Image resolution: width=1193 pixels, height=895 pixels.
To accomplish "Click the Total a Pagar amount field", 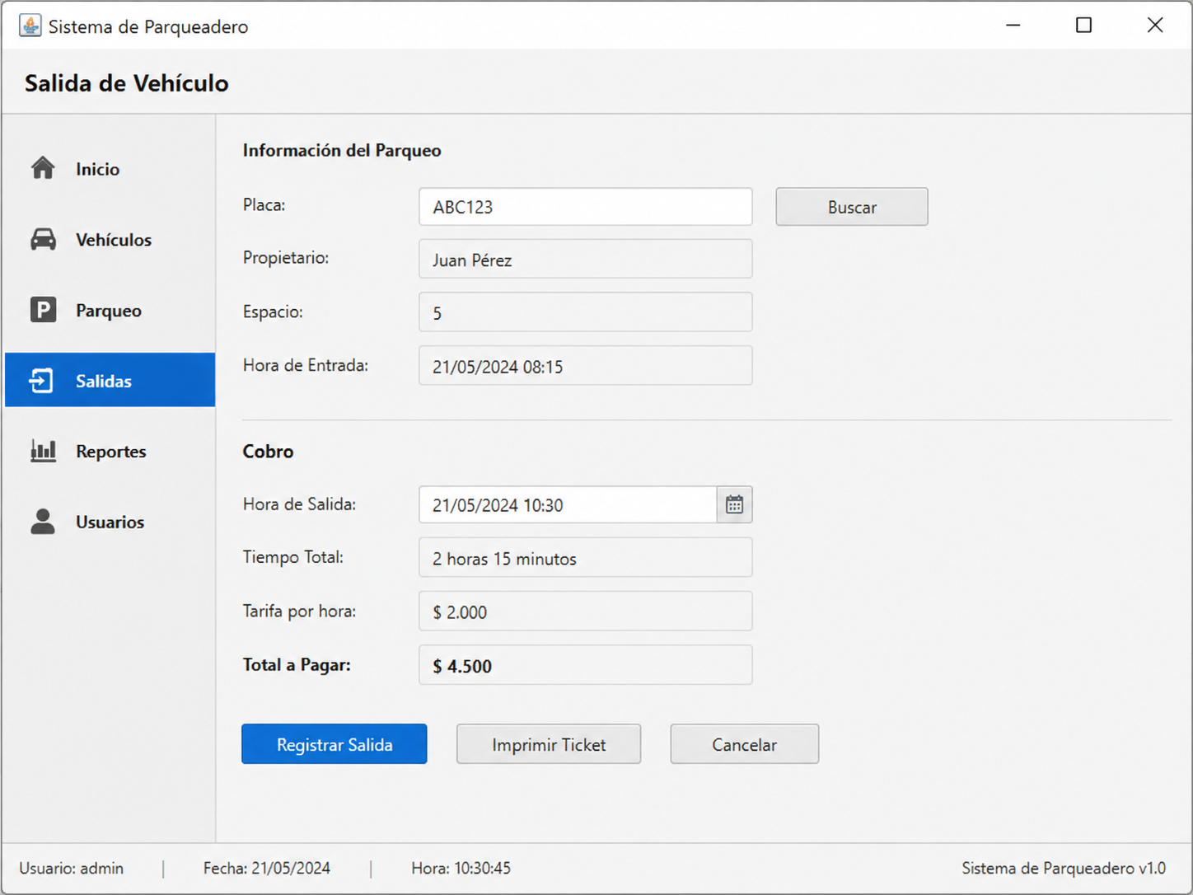I will click(x=586, y=665).
